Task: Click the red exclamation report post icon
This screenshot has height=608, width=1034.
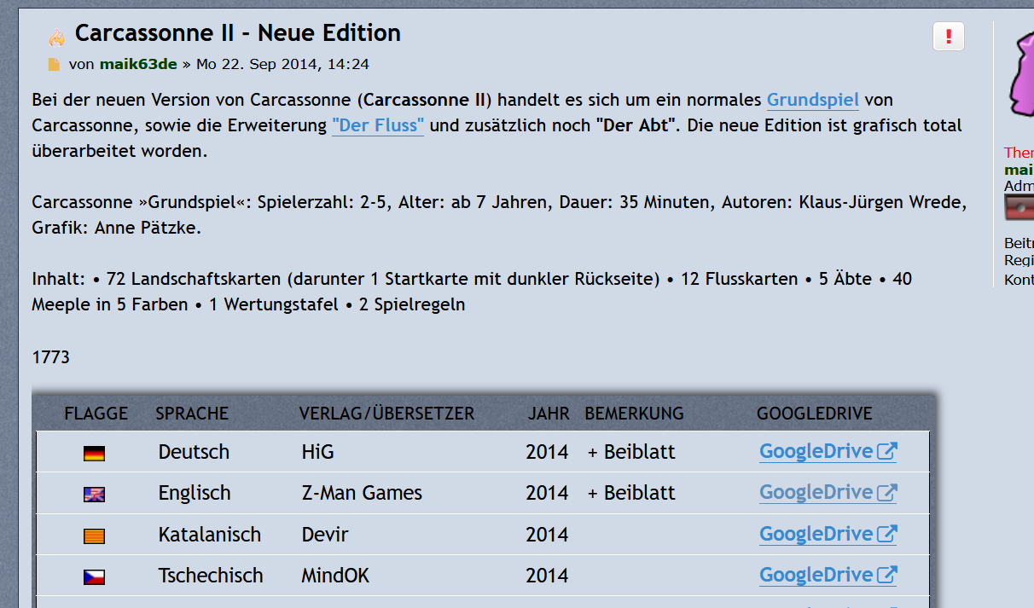Action: (949, 37)
